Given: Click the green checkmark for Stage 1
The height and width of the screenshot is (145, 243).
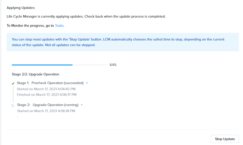Looking at the screenshot, I should pos(13,83).
